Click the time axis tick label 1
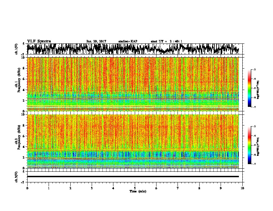This screenshot has width=273, height=211. point(49,188)
